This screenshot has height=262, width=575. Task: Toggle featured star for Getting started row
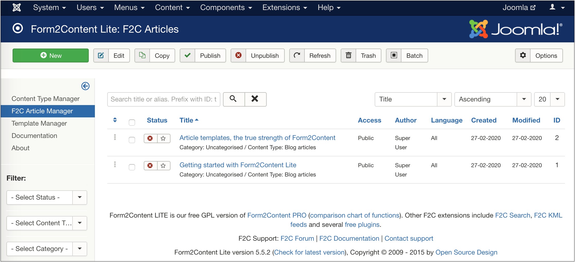click(164, 166)
